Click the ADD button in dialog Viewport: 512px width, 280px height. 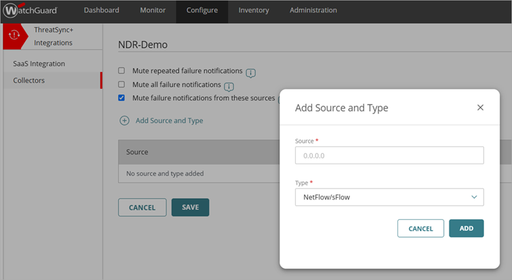point(466,228)
